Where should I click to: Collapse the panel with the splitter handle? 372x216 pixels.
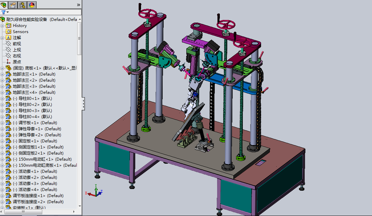point(83,104)
